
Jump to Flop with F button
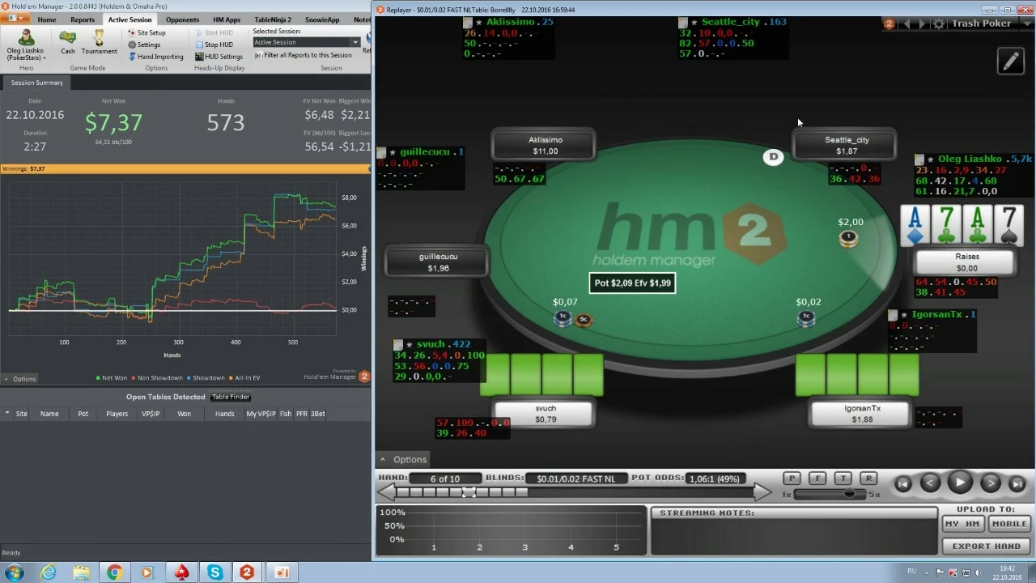click(817, 479)
